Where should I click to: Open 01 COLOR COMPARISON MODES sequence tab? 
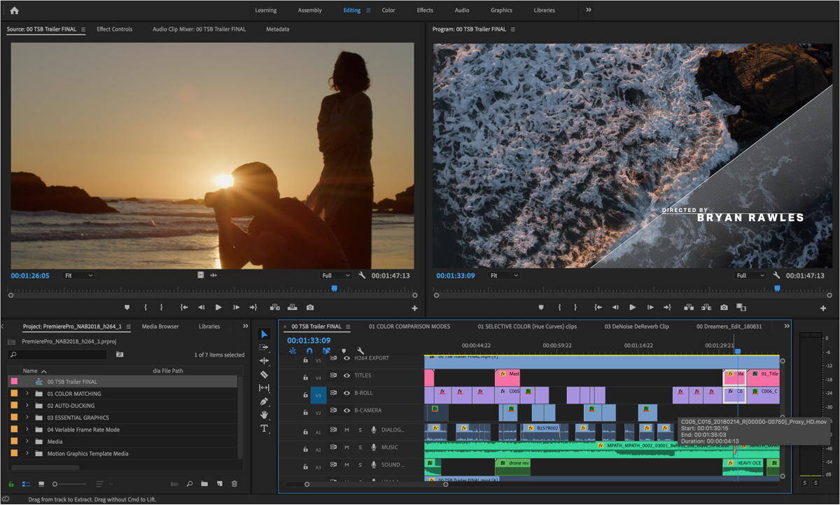coord(409,327)
